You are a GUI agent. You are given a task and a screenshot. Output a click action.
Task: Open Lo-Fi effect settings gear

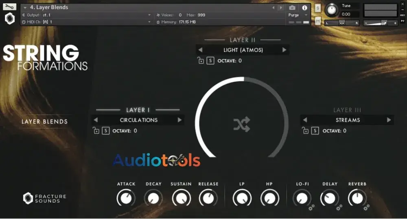(311, 208)
